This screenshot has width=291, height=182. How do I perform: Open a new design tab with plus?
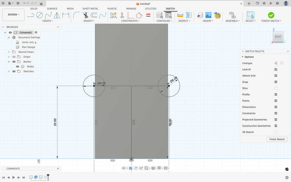249,3
